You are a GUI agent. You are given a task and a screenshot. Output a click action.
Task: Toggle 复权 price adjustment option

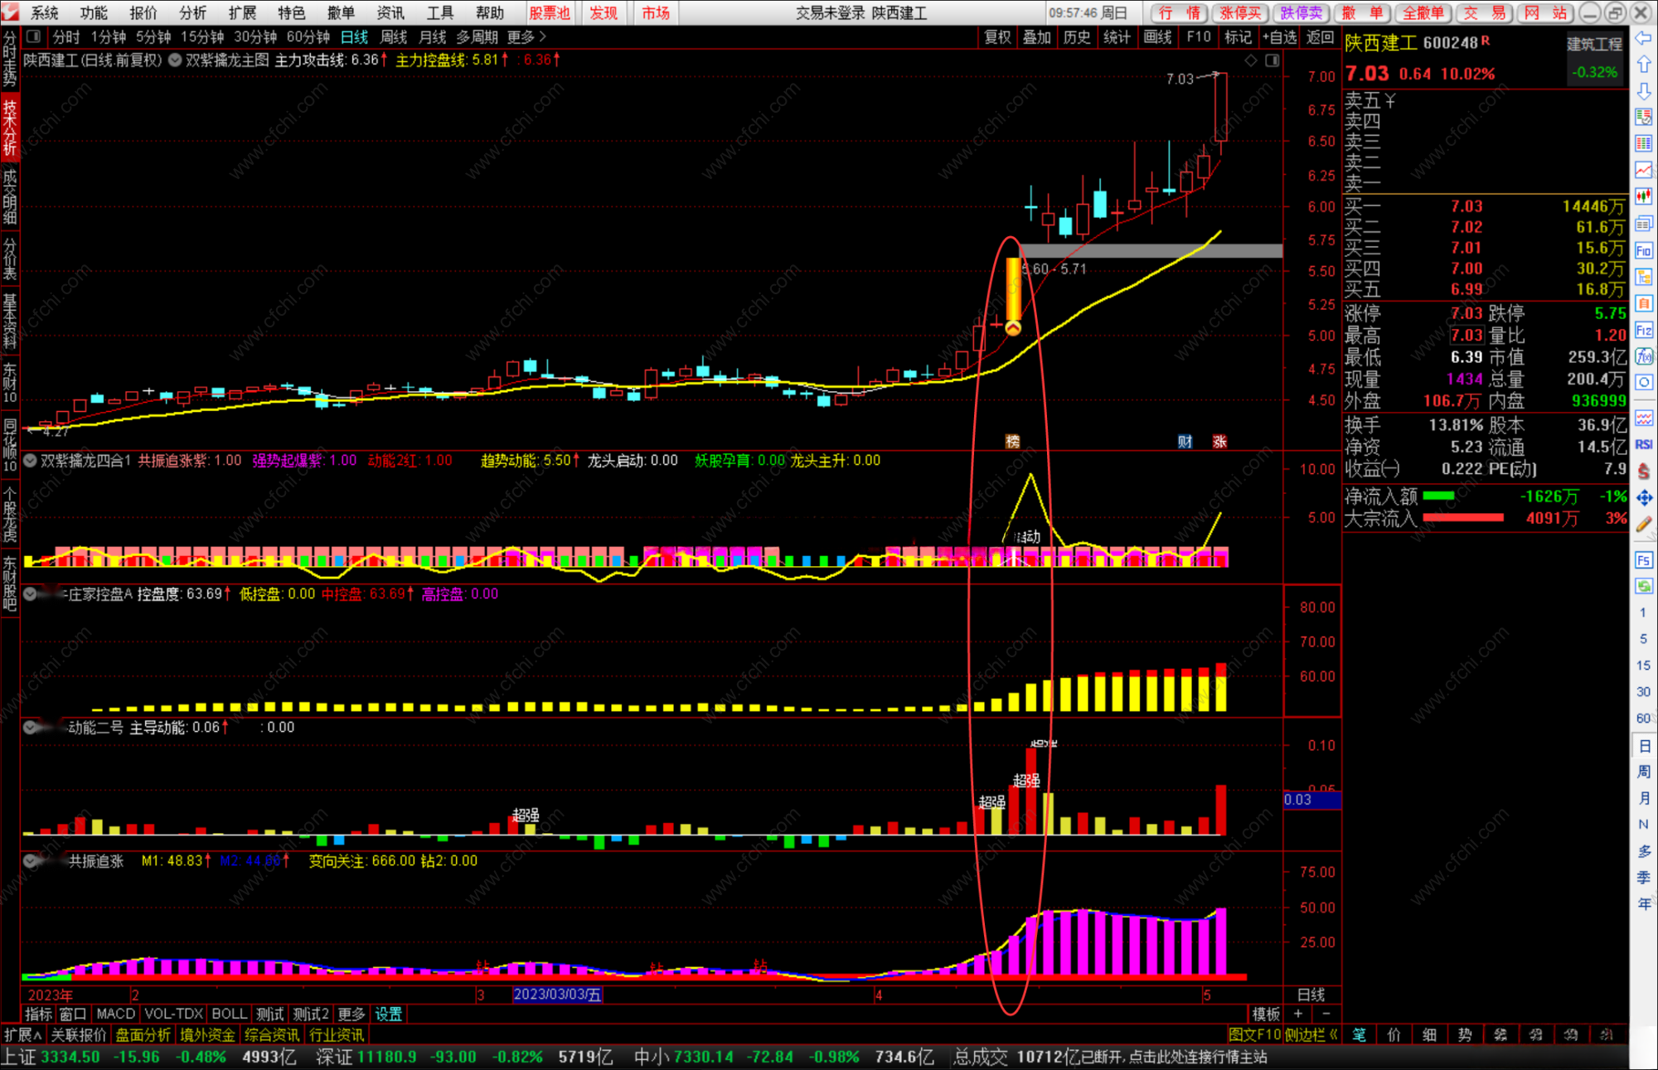pos(997,36)
